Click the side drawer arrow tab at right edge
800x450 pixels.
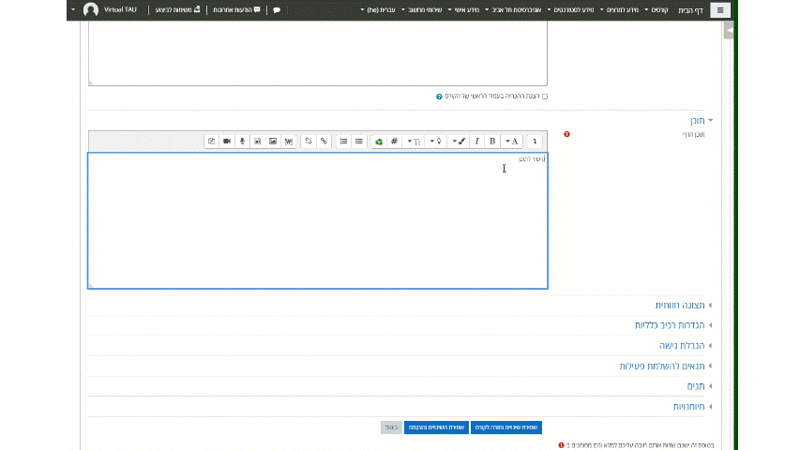[729, 31]
